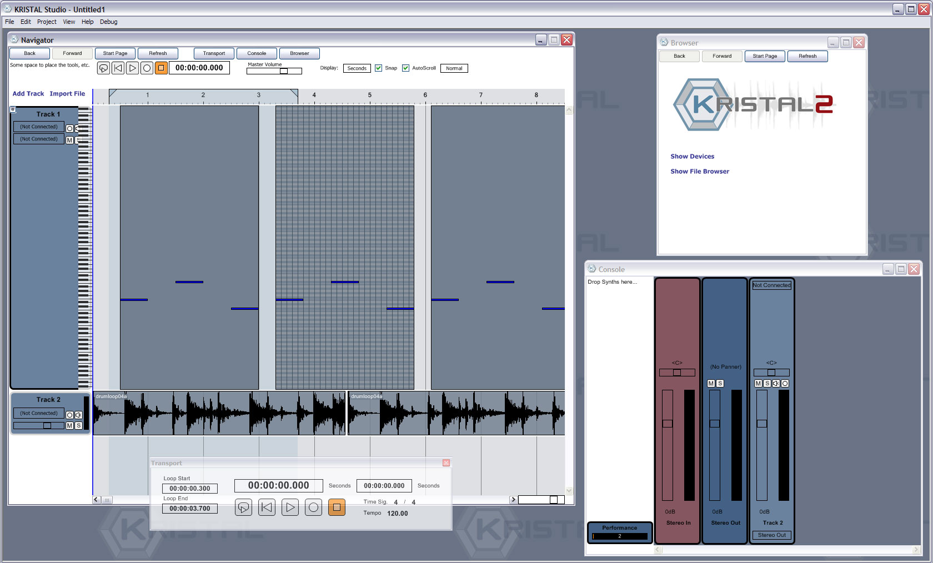Close the Transport panel

coord(446,463)
